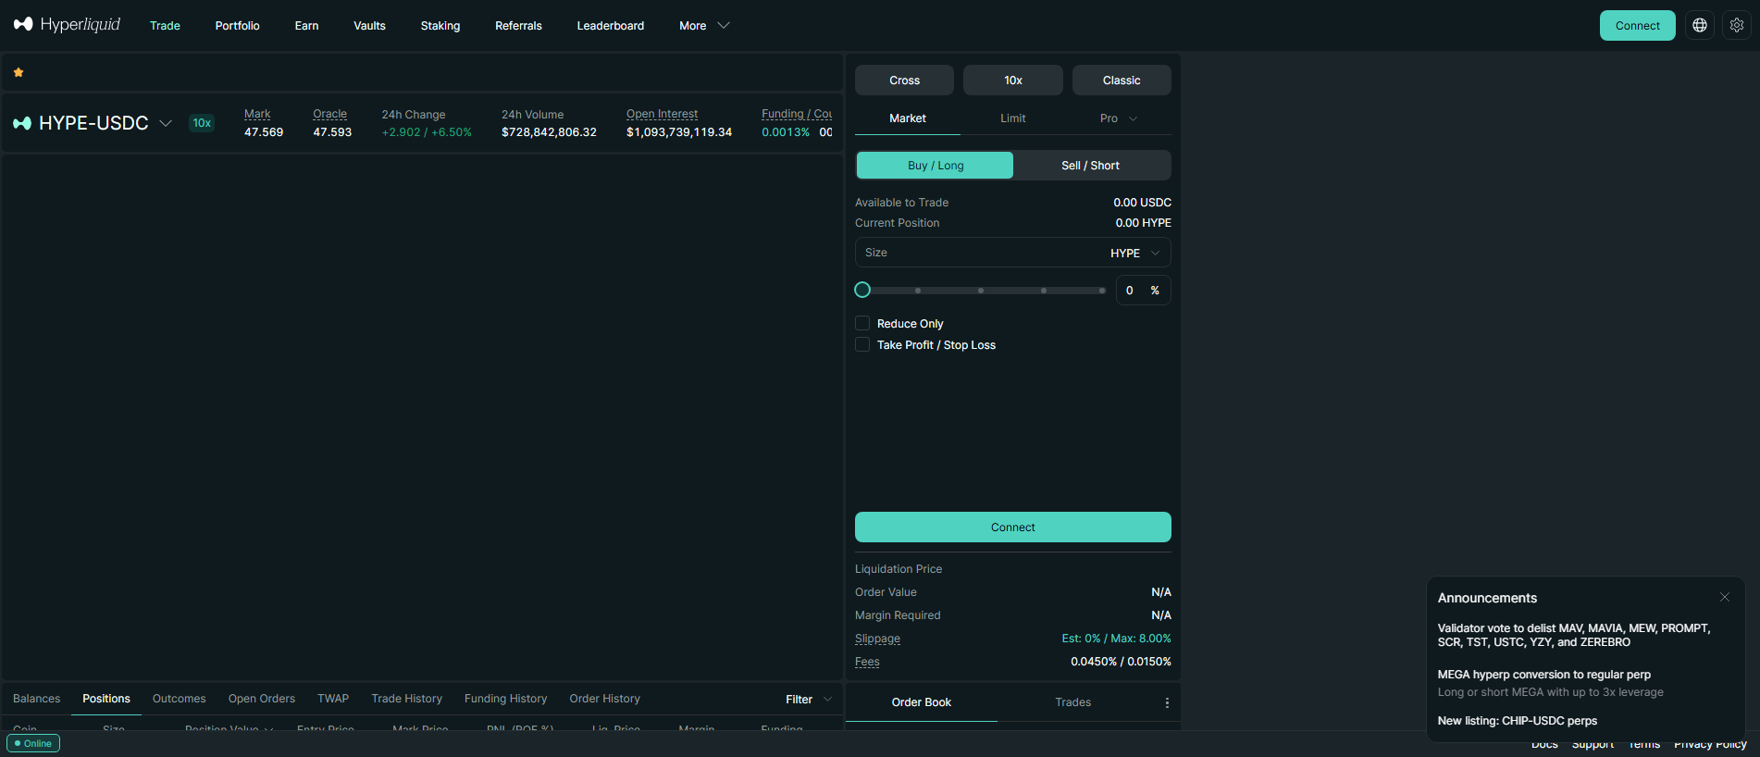This screenshot has width=1760, height=757.
Task: Click the Connect button in the header
Action: [1638, 26]
